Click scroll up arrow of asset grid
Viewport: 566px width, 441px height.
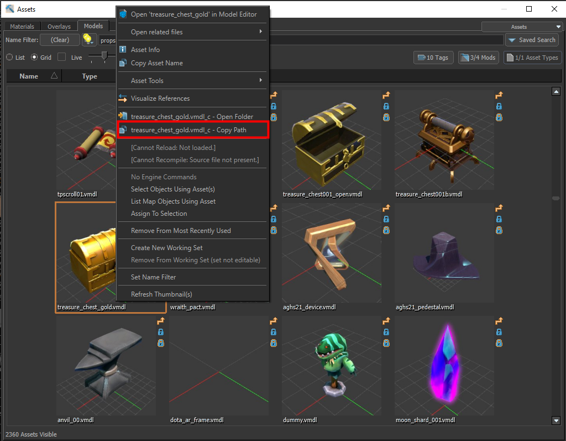(556, 91)
